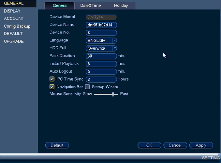Click the Auto Logout minutes field
Screen dimensions: 221x163
(101, 72)
